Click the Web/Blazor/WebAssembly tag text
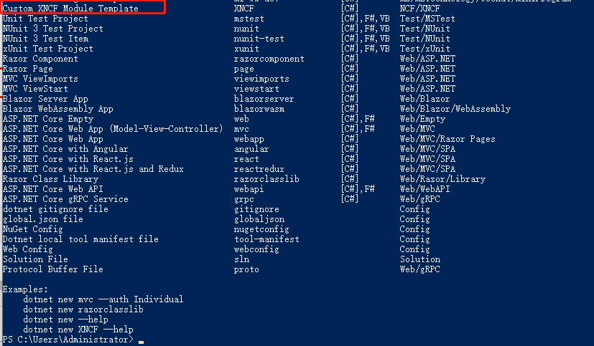This screenshot has width=594, height=346. tap(455, 109)
